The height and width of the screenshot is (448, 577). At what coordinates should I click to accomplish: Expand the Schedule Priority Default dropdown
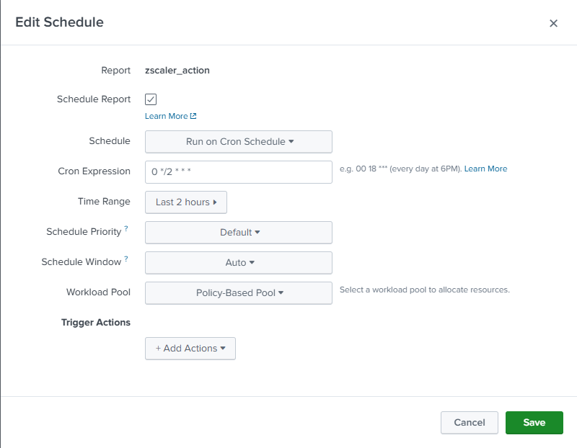click(x=239, y=233)
